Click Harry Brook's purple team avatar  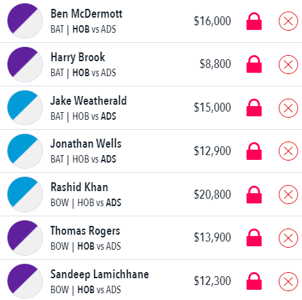point(25,65)
